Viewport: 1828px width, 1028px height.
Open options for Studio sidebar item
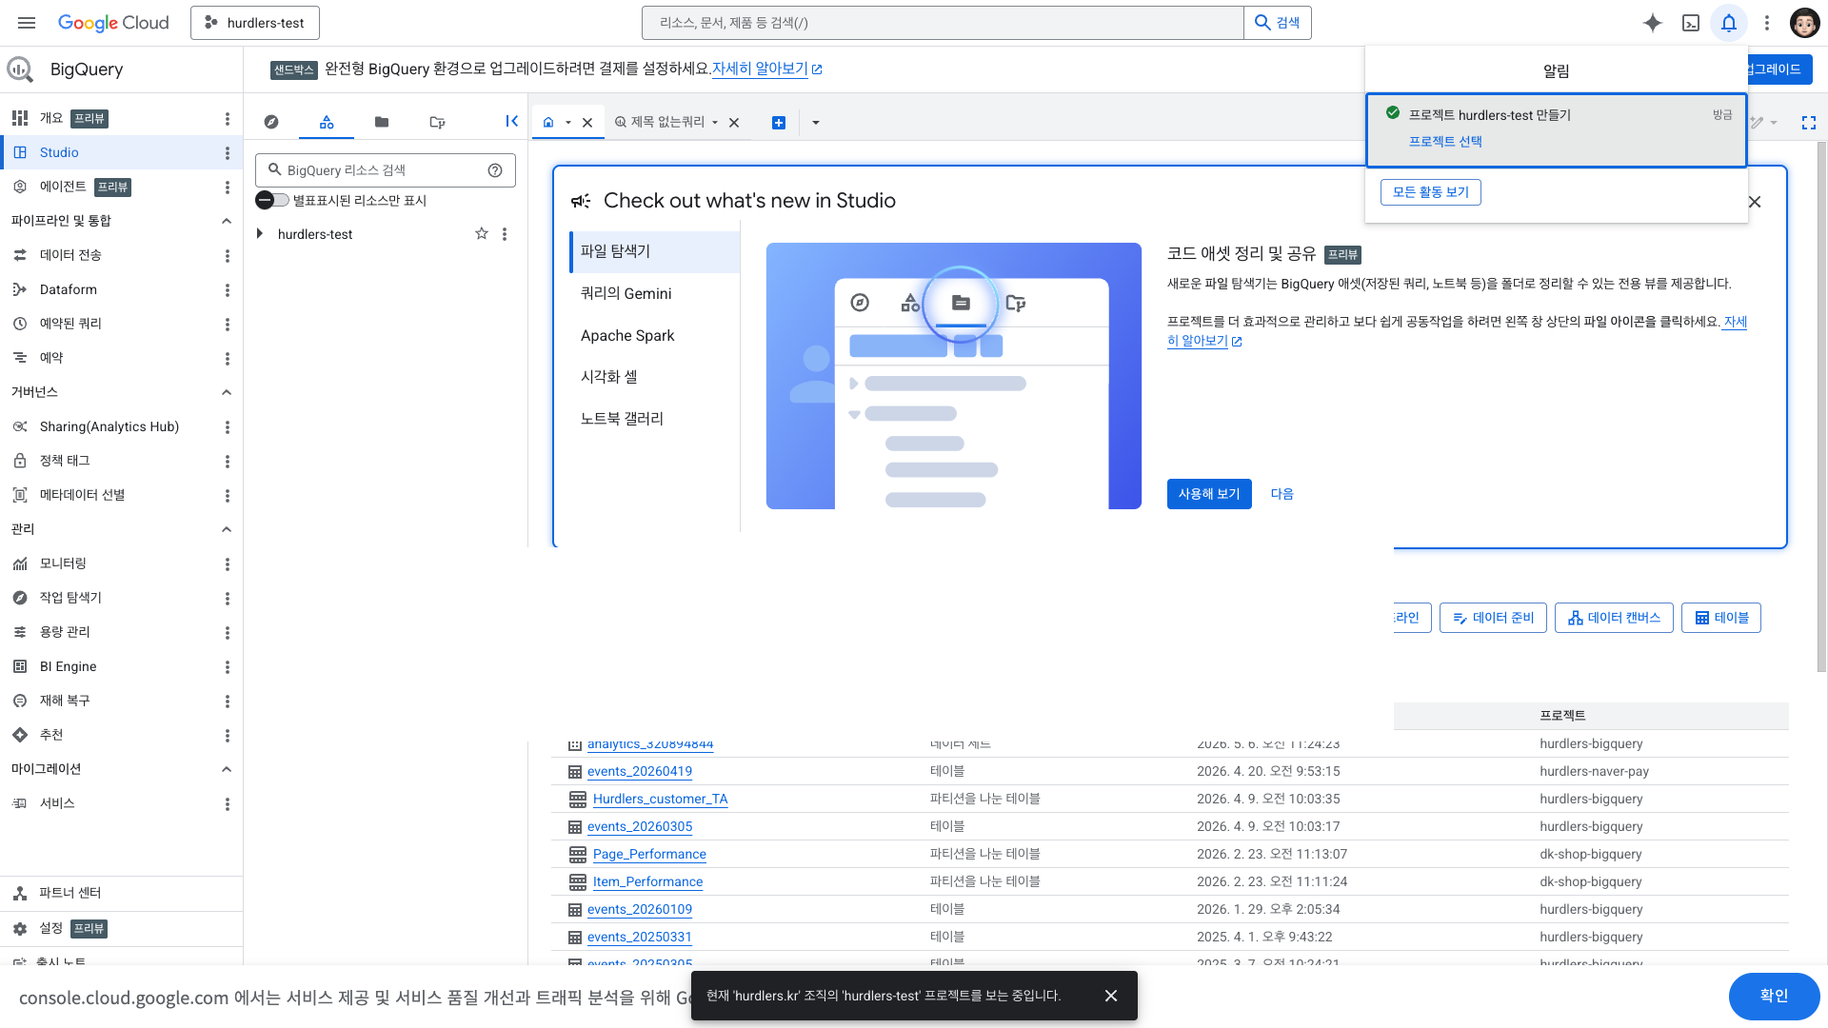pyautogui.click(x=228, y=153)
